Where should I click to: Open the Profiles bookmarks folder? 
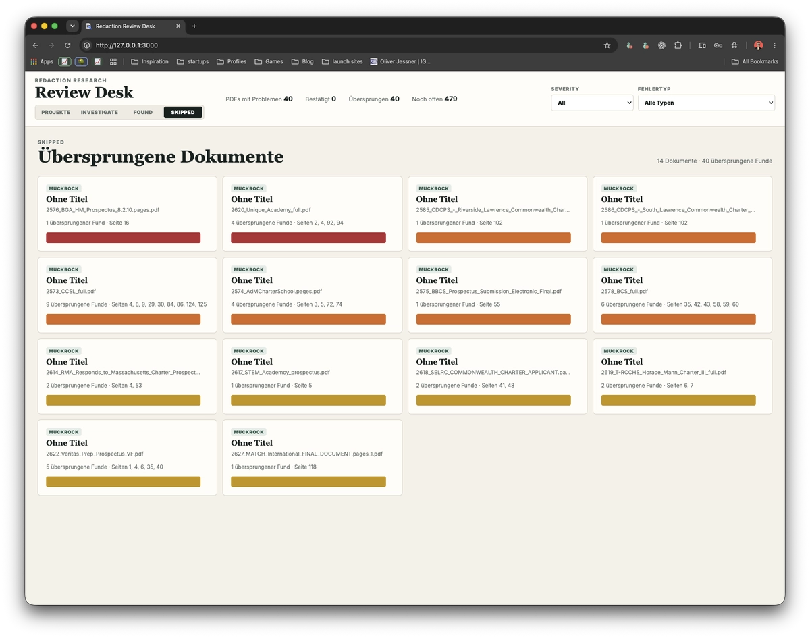click(232, 61)
